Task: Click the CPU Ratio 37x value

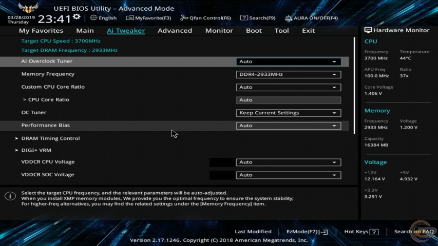Action: [404, 76]
